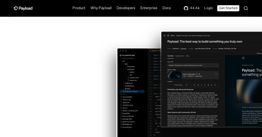Viewport: 262px width, 137px height.
Task: Open the .eslintrc.cjs file
Action: pos(126,100)
